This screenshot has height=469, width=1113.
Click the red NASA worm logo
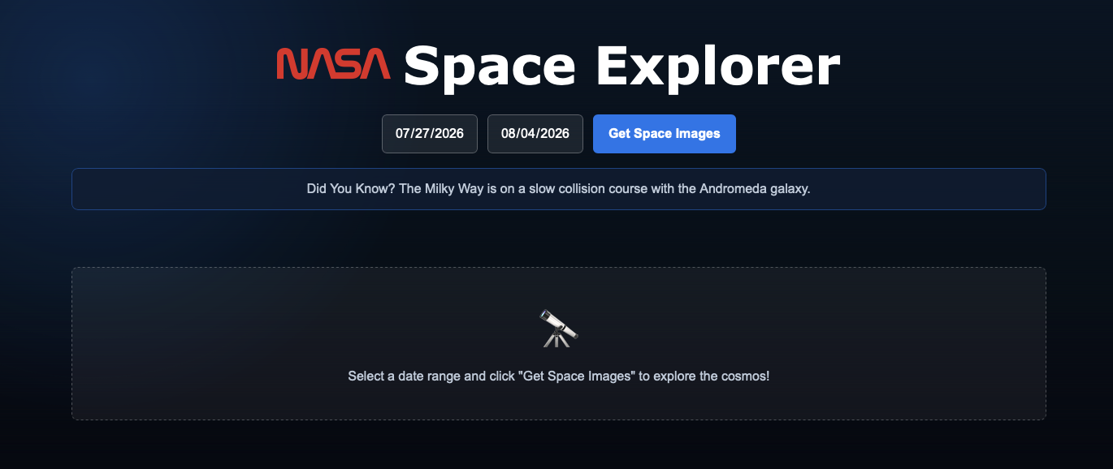(x=333, y=64)
